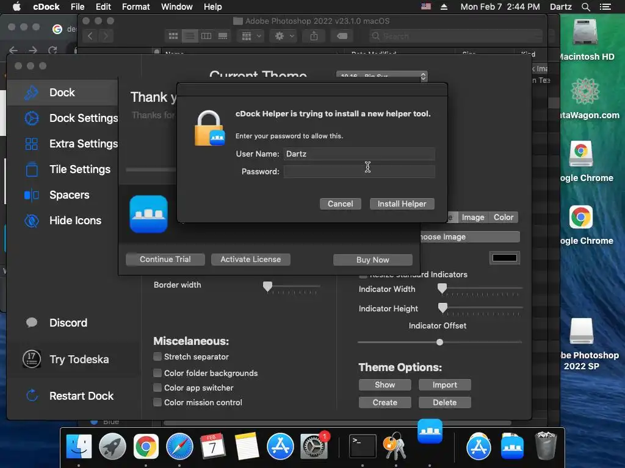Click Finder window share icon
The image size is (625, 468).
[314, 36]
